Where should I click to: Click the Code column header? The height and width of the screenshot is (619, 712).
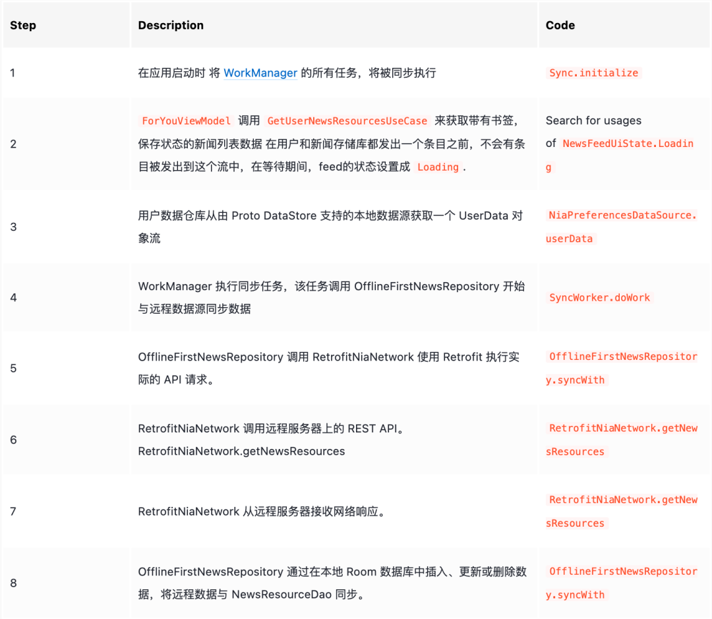(560, 26)
